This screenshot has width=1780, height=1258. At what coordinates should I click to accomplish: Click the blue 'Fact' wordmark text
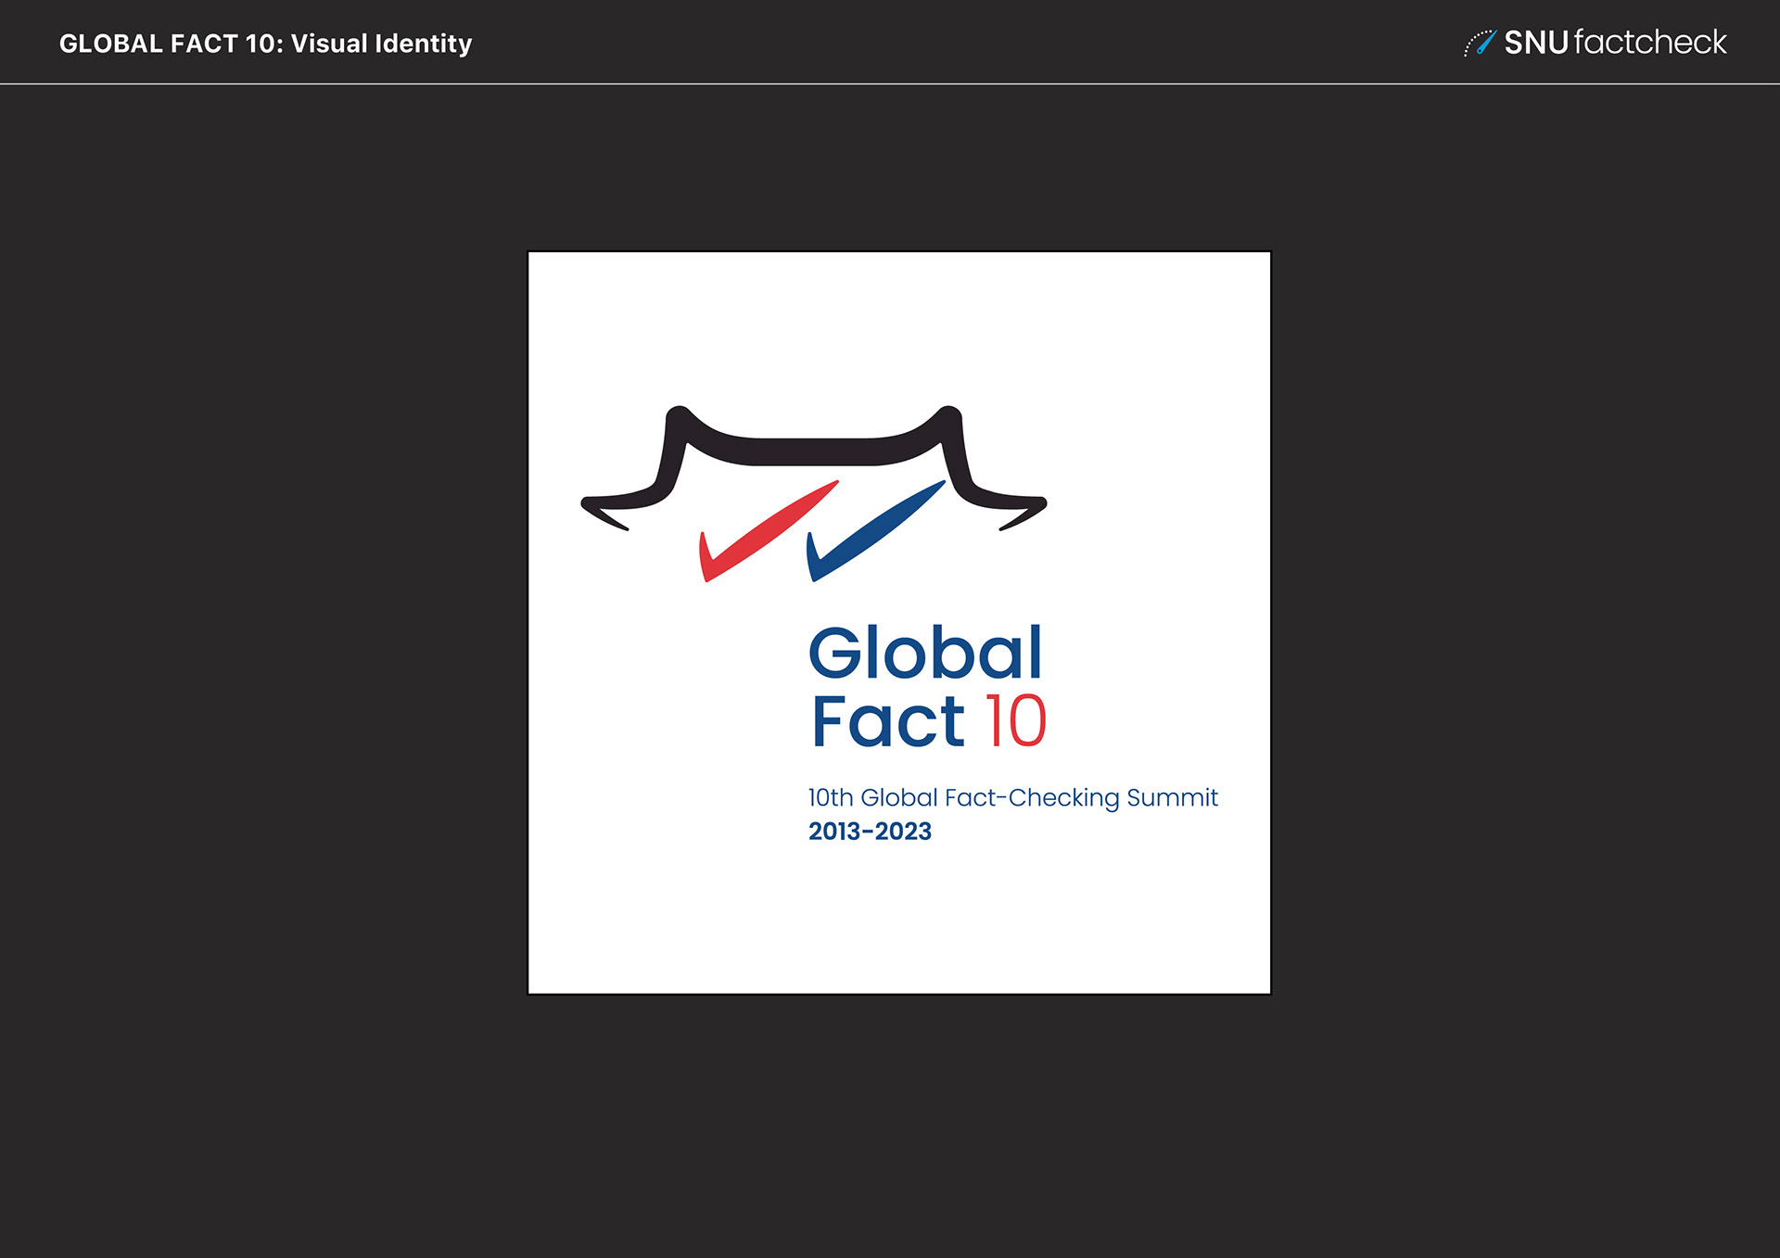tap(888, 721)
